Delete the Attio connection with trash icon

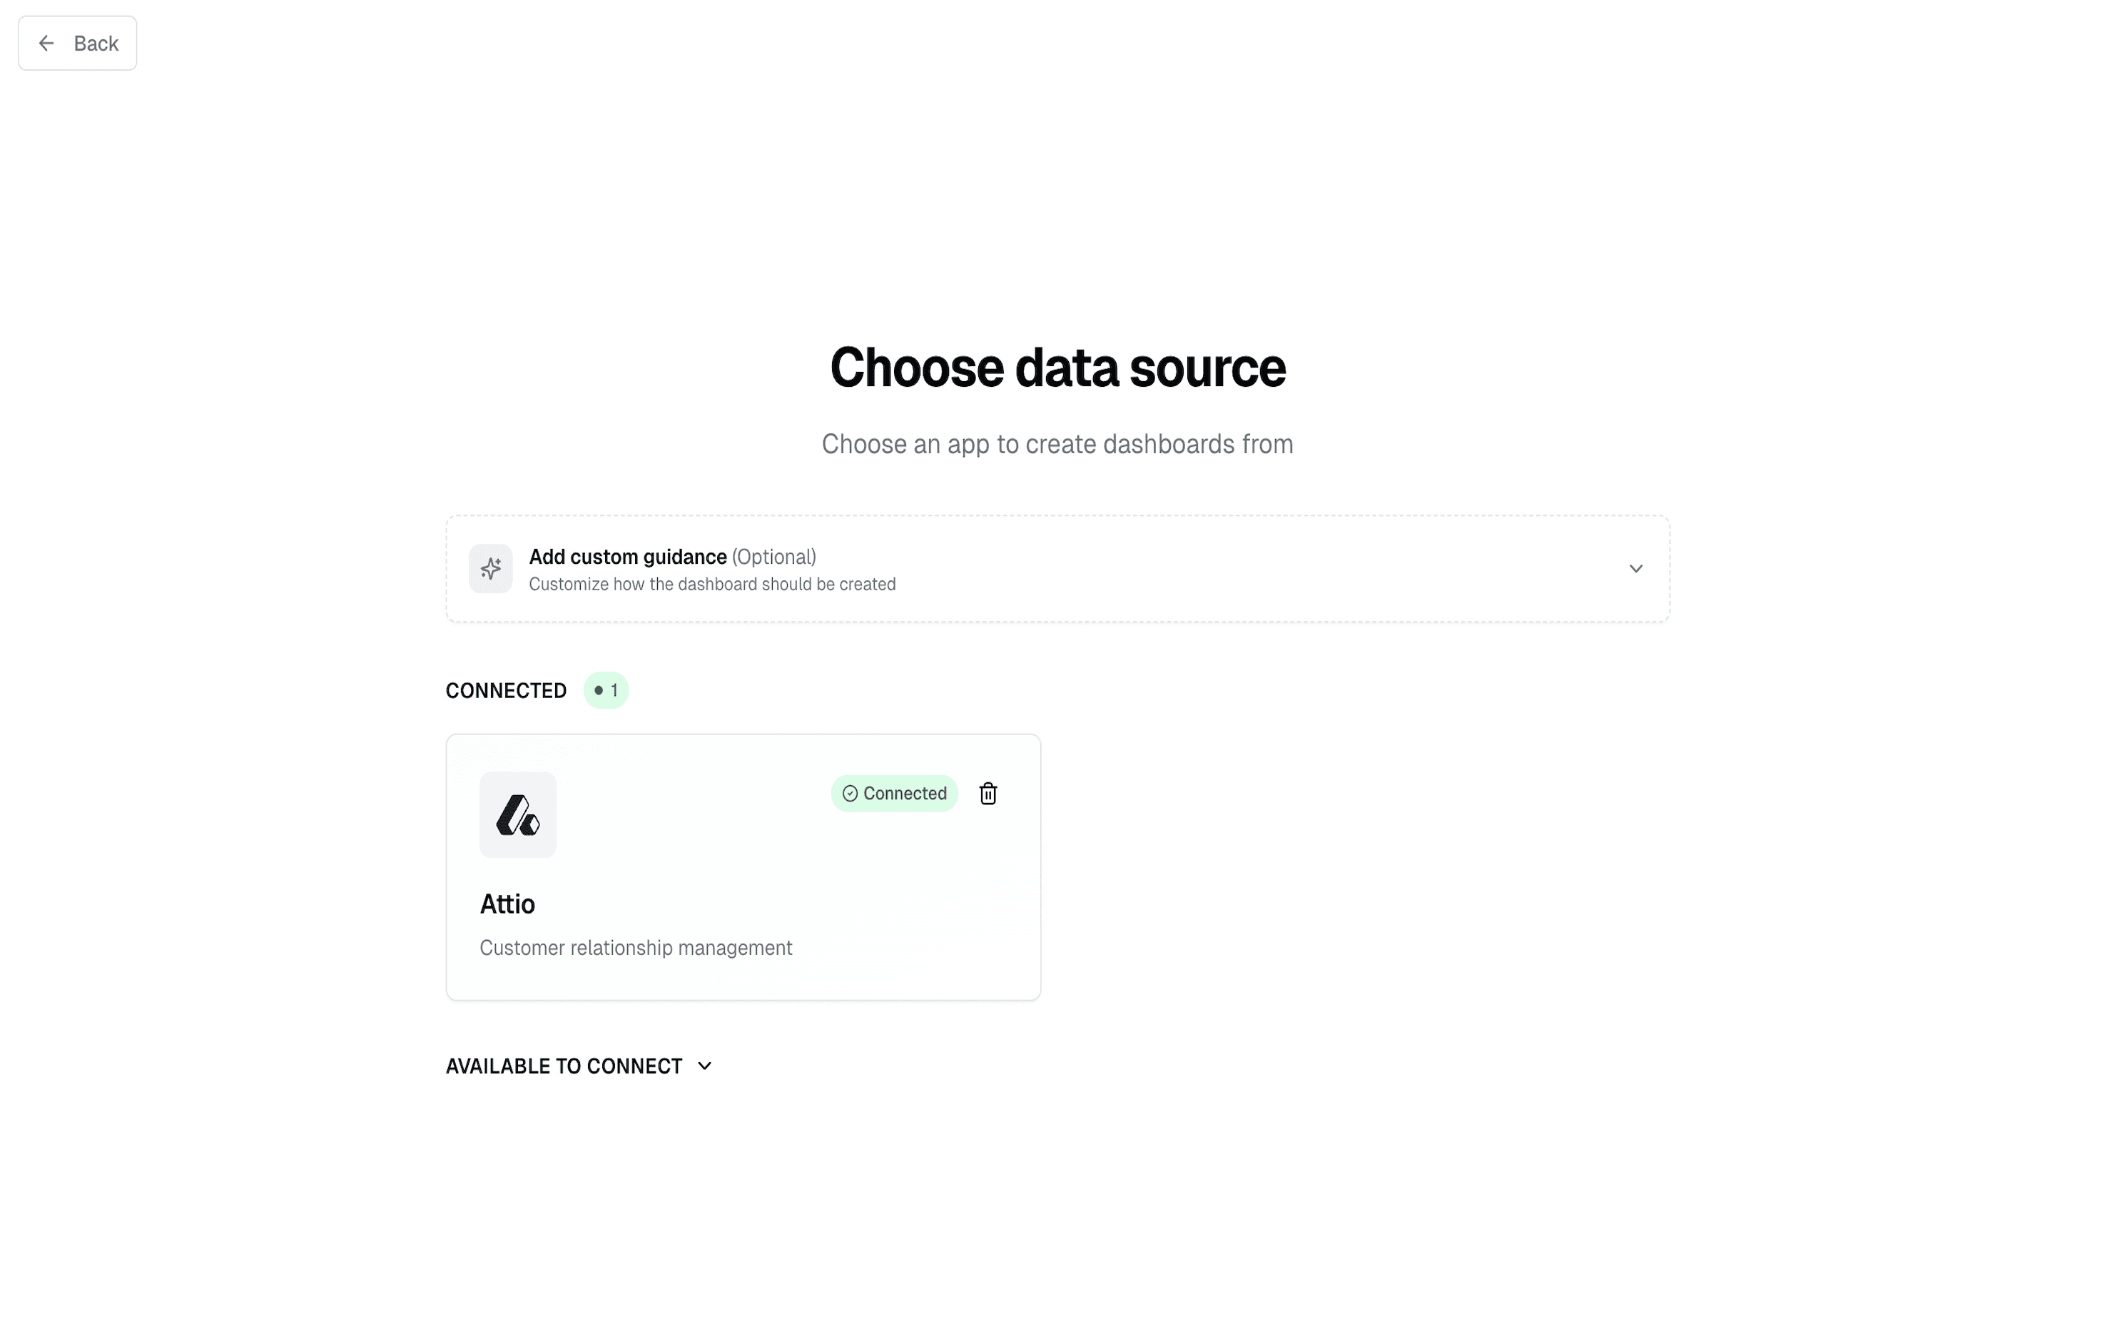(x=988, y=794)
